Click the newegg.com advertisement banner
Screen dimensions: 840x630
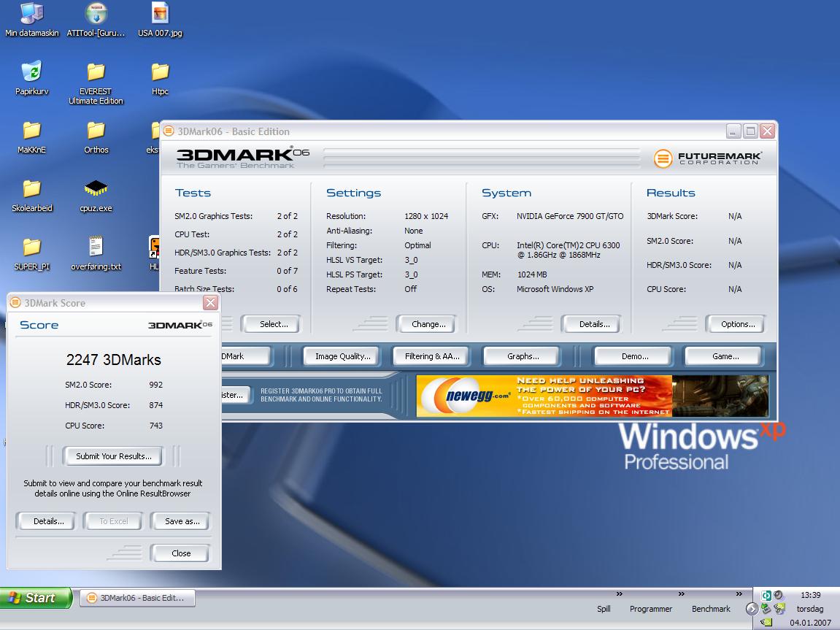click(x=593, y=396)
